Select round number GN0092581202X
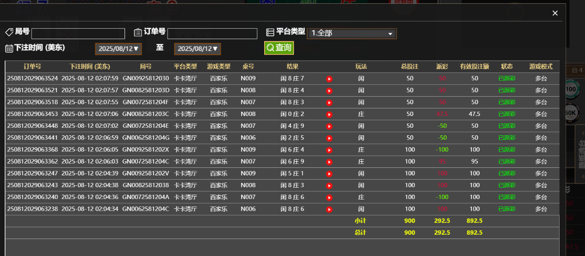585x256 pixels. 146,149
